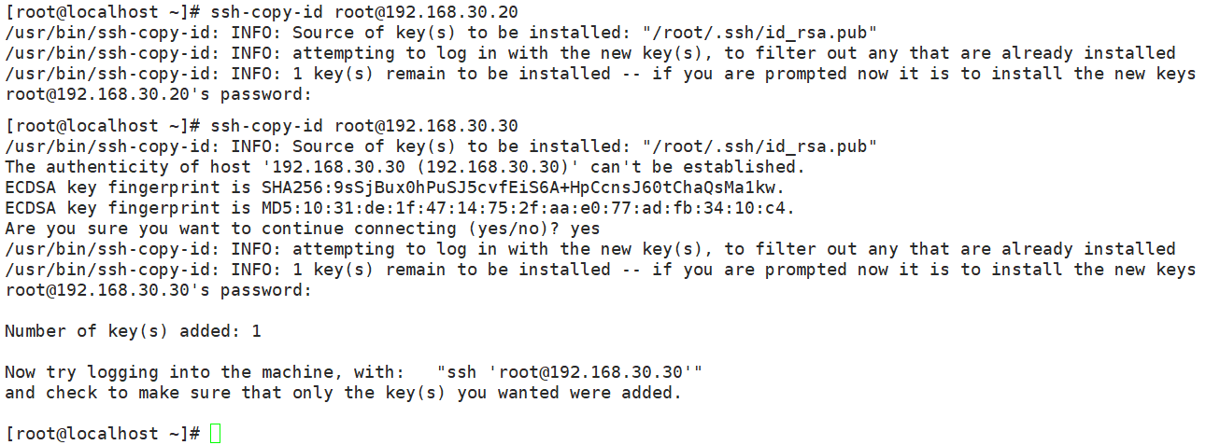1206x445 pixels.
Task: Click the "Number of key(s) added: 1" line
Action: click(x=134, y=331)
